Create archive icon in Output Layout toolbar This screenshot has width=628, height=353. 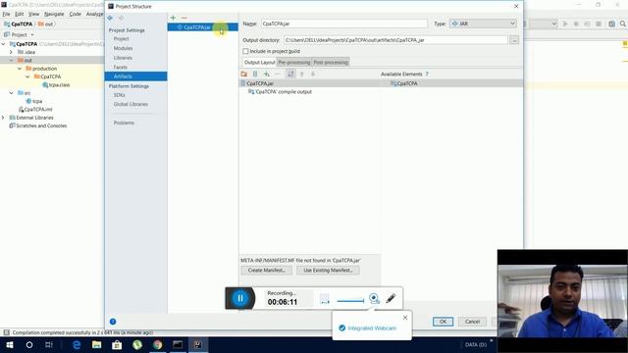pyautogui.click(x=255, y=75)
